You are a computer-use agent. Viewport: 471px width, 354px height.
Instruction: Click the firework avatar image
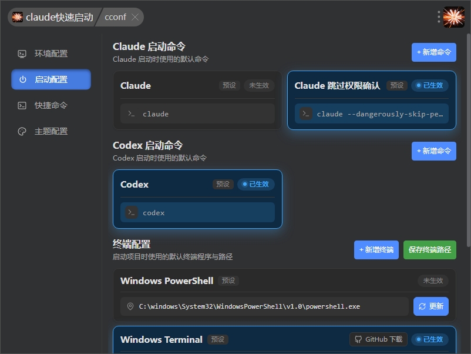click(x=454, y=17)
